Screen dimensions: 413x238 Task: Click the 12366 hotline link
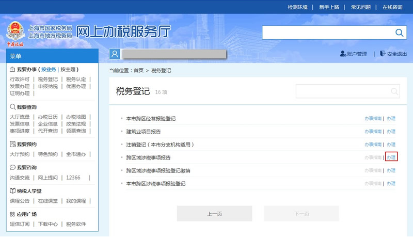73,178
